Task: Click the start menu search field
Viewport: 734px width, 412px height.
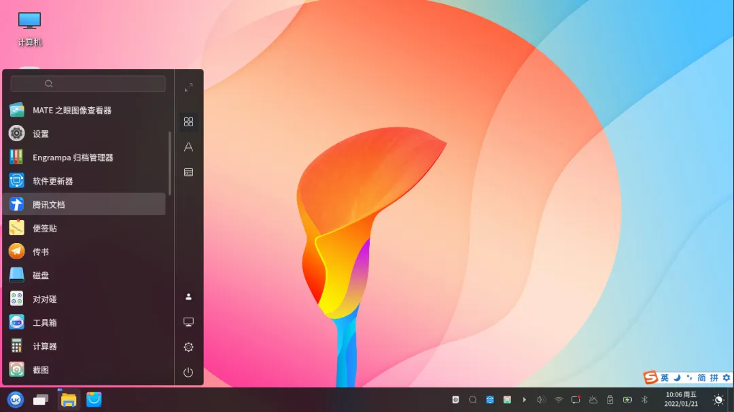Action: pos(88,83)
